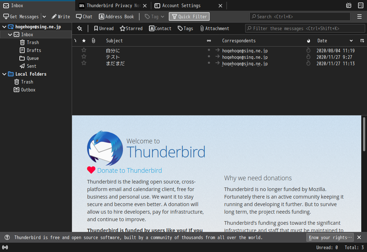Collapse the hogehoge@sing.ne.jp account tree

4,27
